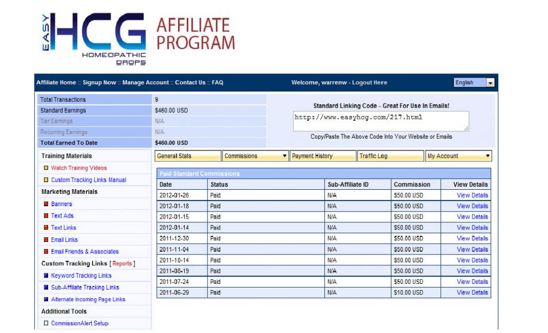Image resolution: width=548 pixels, height=333 pixels.
Task: Open Manage Account in navigation bar
Action: pyautogui.click(x=145, y=83)
